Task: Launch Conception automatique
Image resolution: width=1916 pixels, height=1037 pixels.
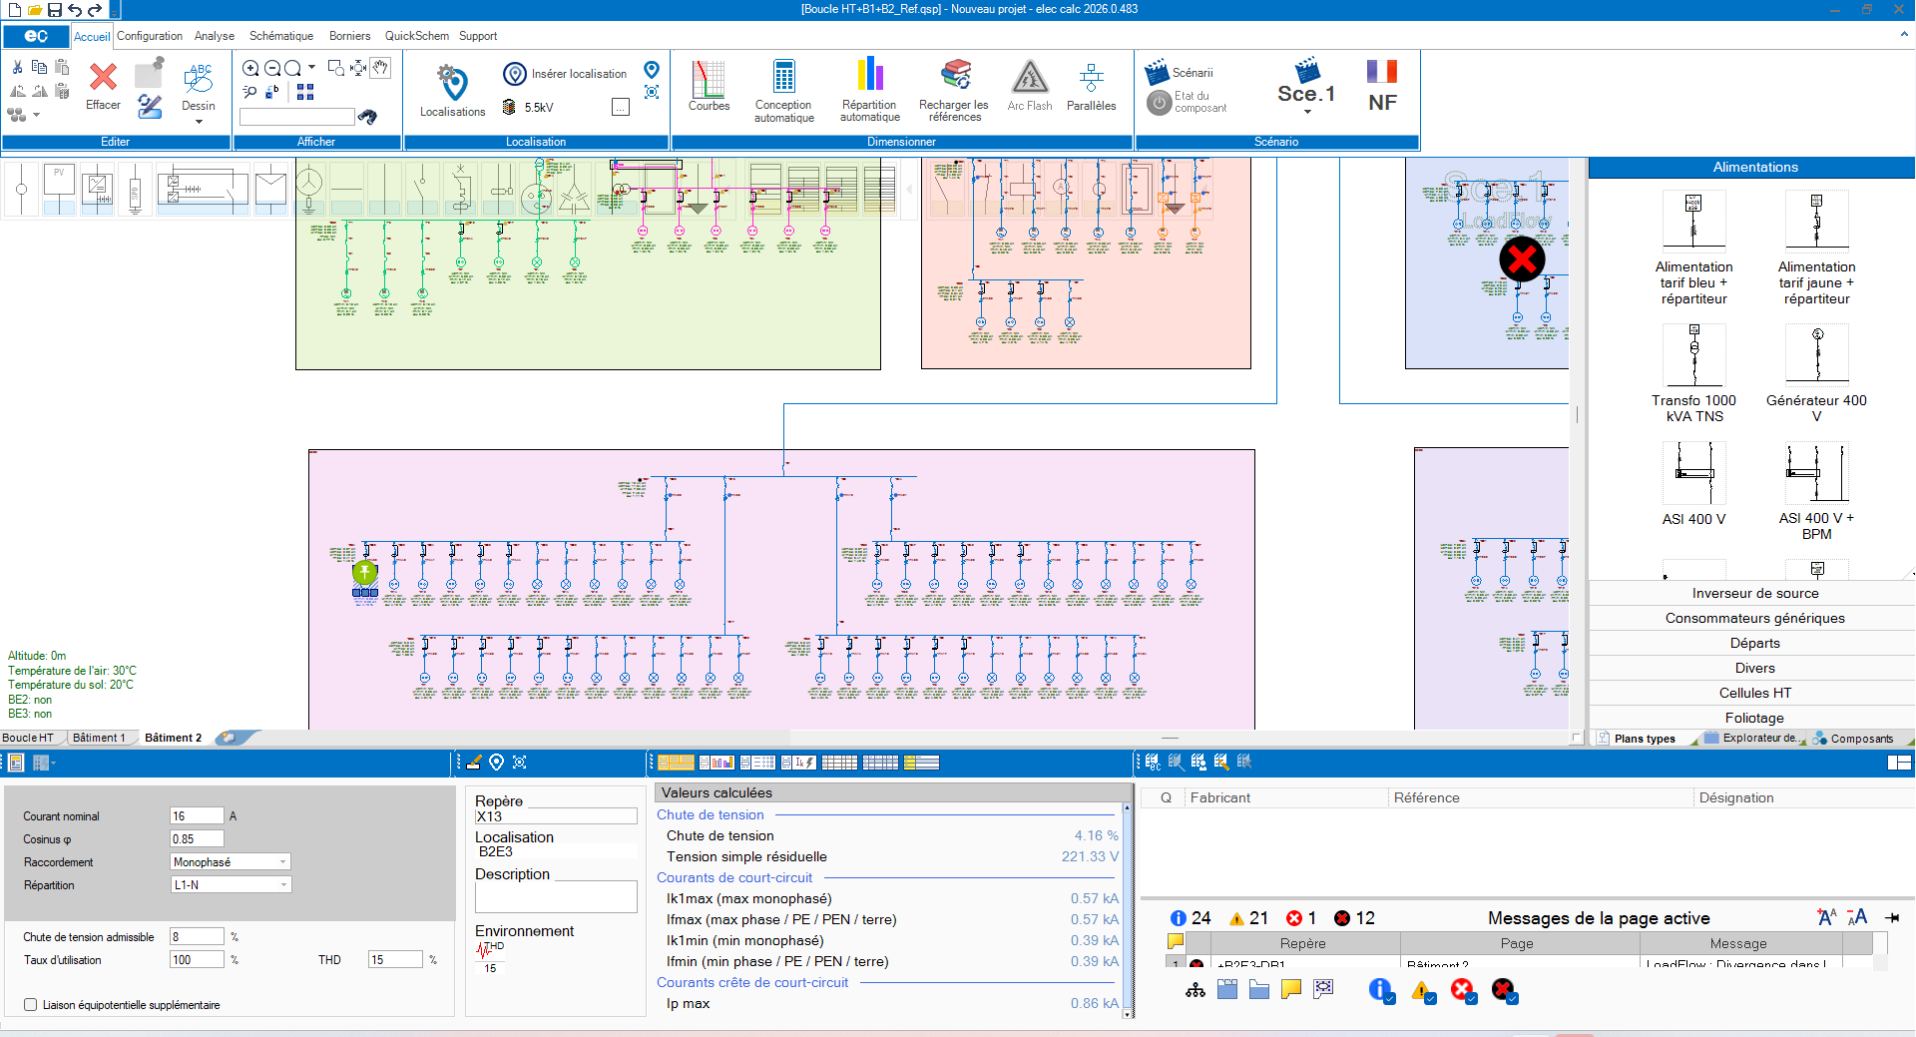Action: click(x=783, y=91)
